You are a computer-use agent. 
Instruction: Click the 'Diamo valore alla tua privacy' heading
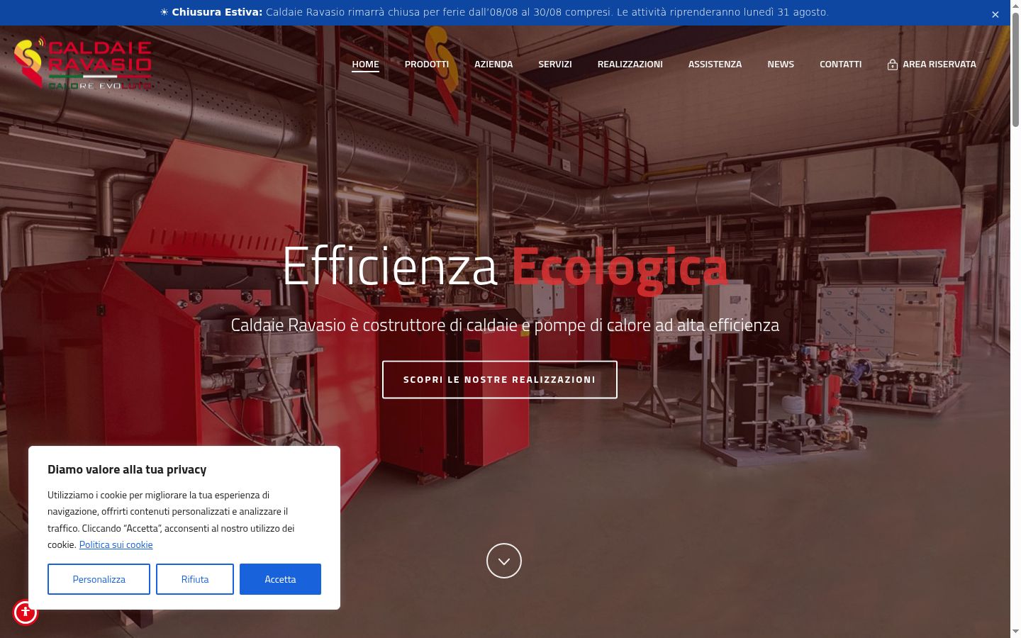pos(127,469)
